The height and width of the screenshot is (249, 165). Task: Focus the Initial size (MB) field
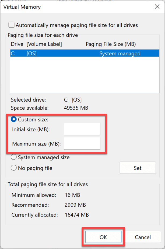82,129
